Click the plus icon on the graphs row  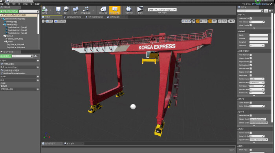tap(38, 60)
